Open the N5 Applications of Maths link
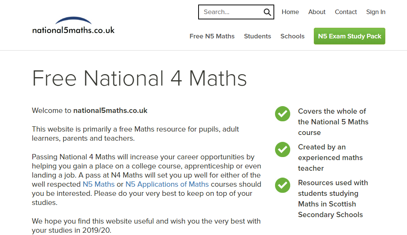This screenshot has height=235, width=407. point(167,184)
